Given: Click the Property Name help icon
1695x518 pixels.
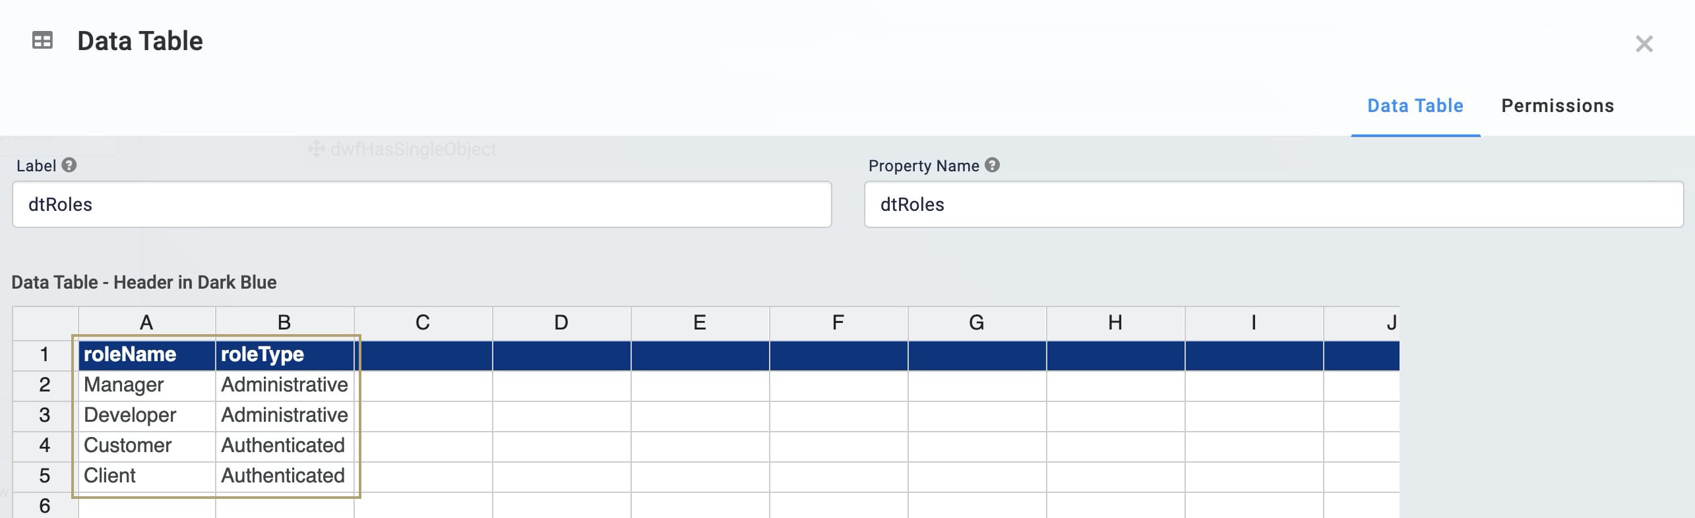Looking at the screenshot, I should click(992, 165).
